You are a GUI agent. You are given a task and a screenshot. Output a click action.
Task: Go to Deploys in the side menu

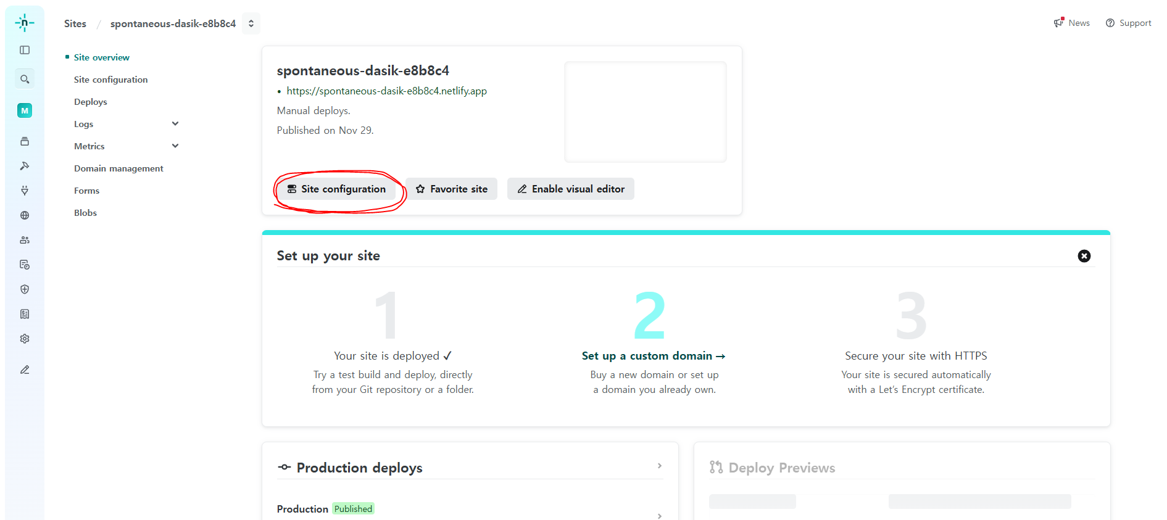(91, 102)
